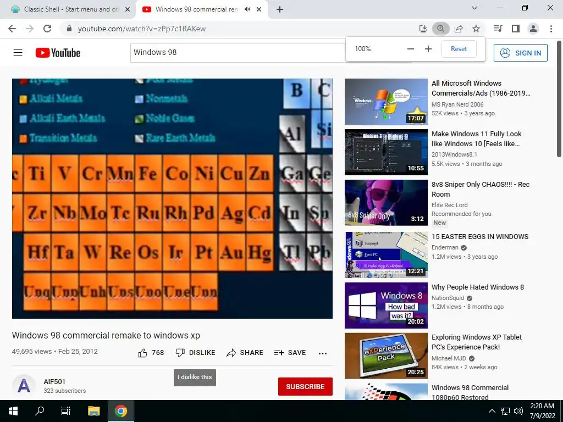Click the browser forward arrow
Screen dimensions: 563x422
30,29
